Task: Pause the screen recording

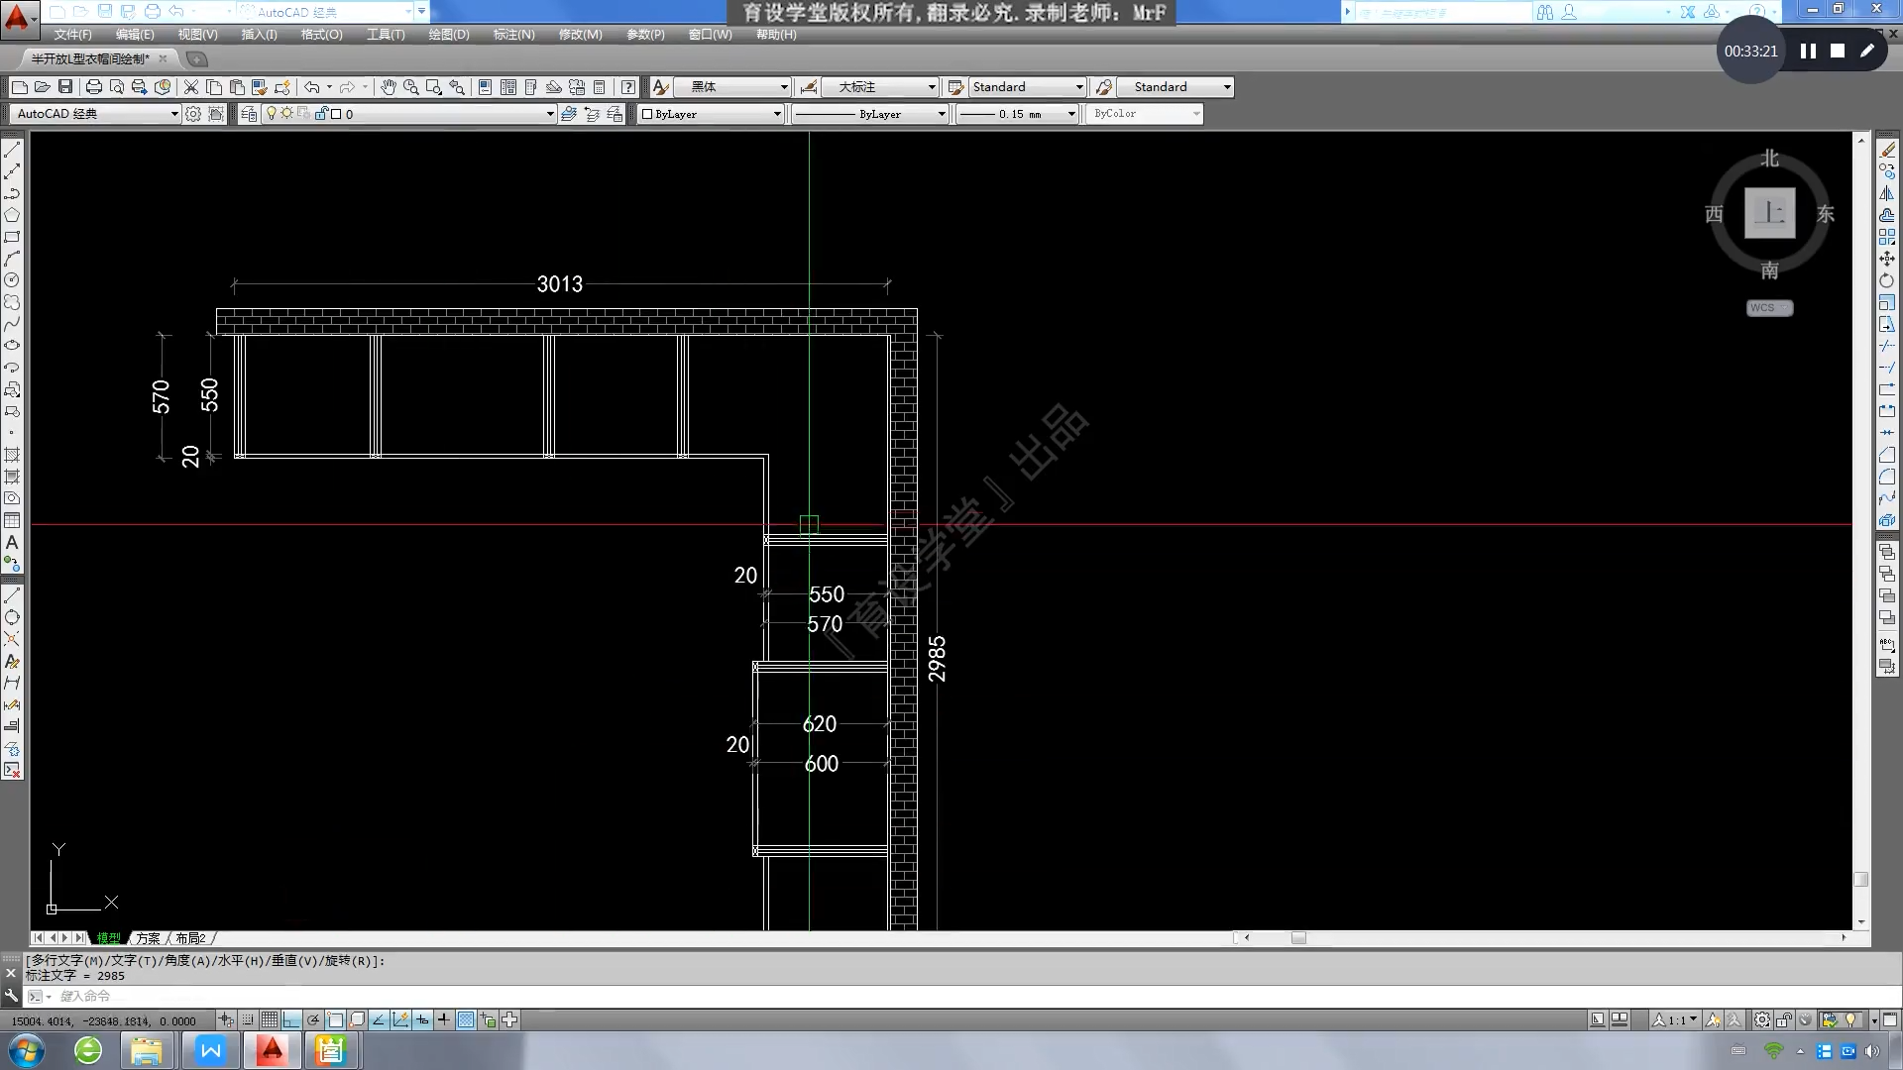Action: (1808, 51)
